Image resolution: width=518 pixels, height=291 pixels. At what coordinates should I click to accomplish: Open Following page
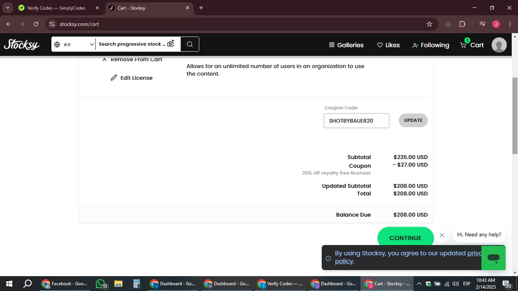click(x=431, y=45)
